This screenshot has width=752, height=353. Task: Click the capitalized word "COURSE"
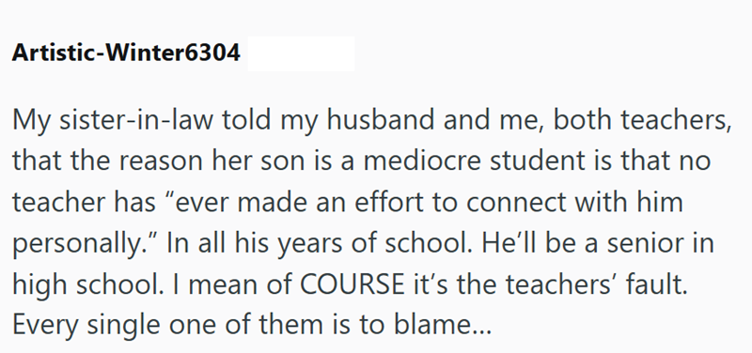click(x=352, y=284)
